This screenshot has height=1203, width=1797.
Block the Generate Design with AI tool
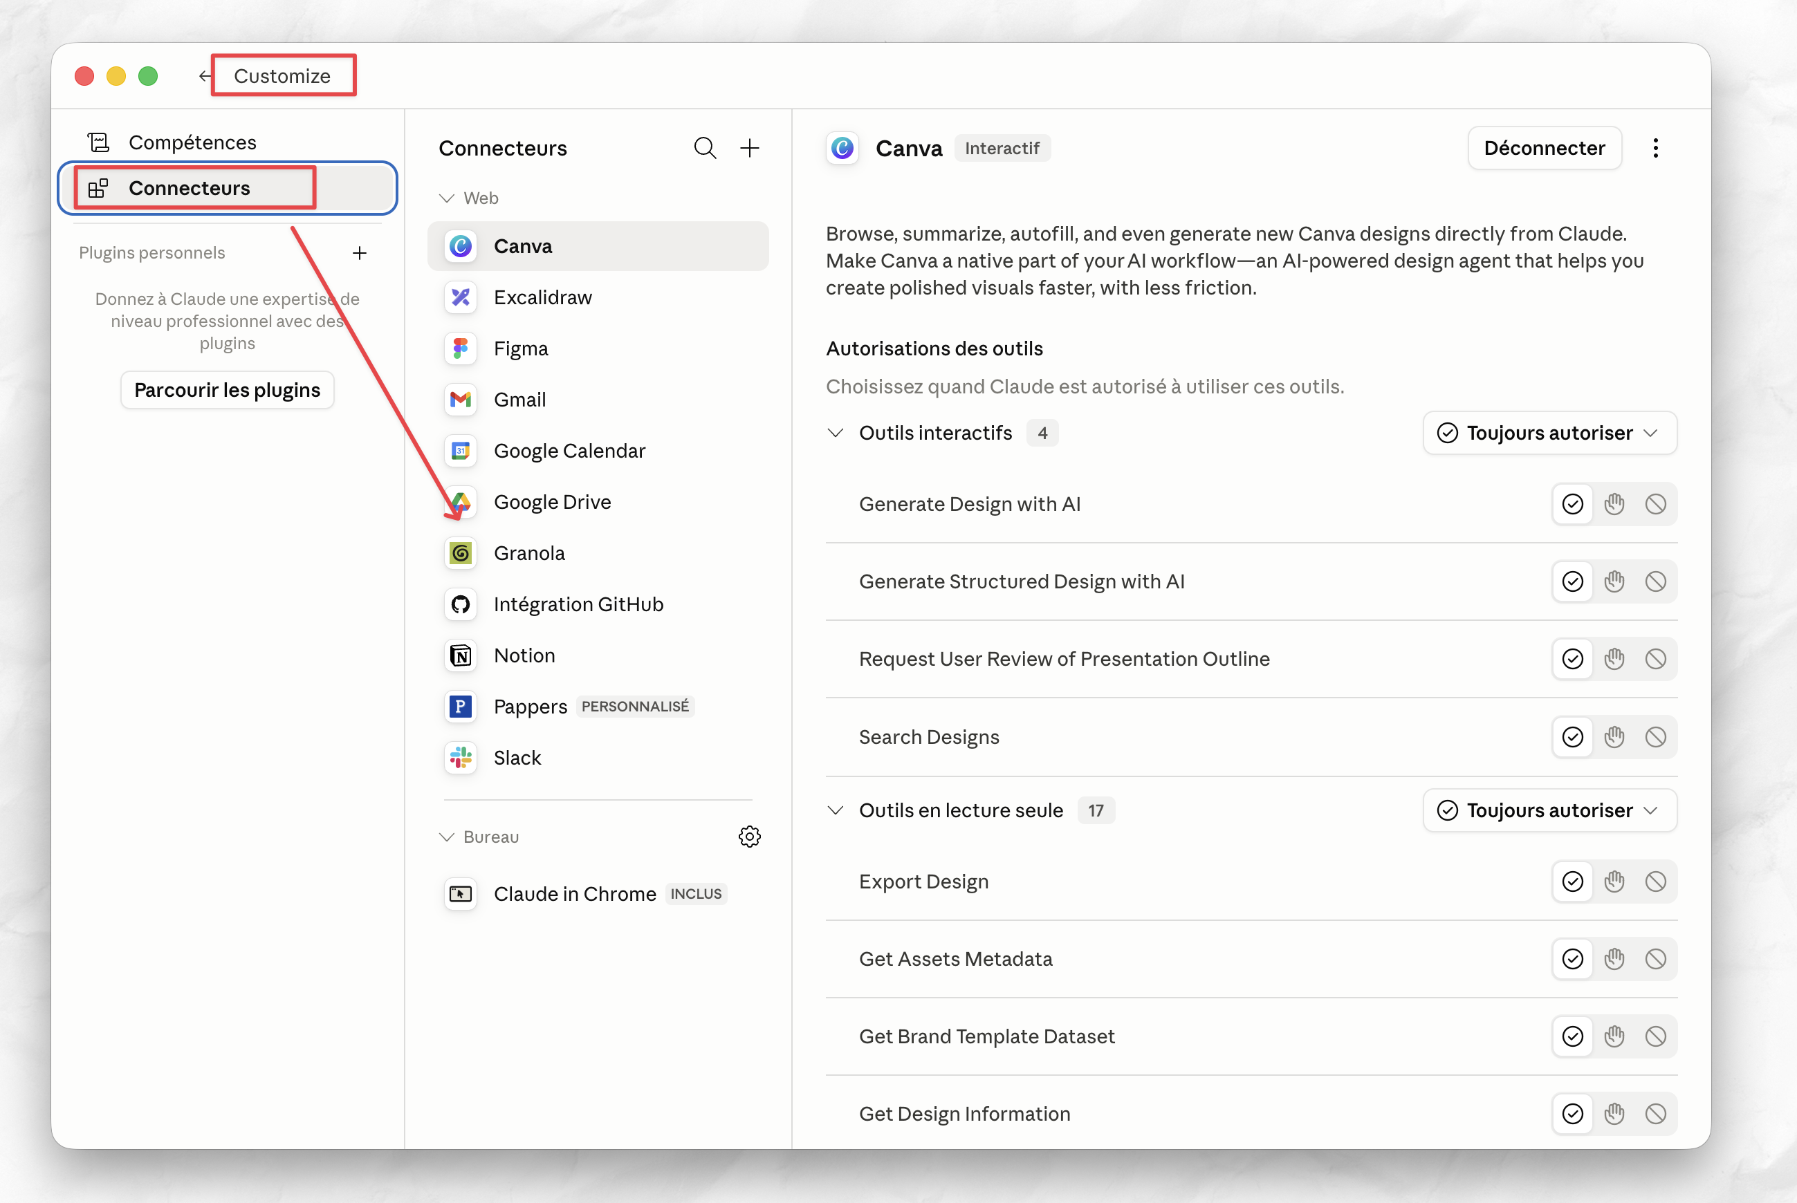tap(1655, 504)
